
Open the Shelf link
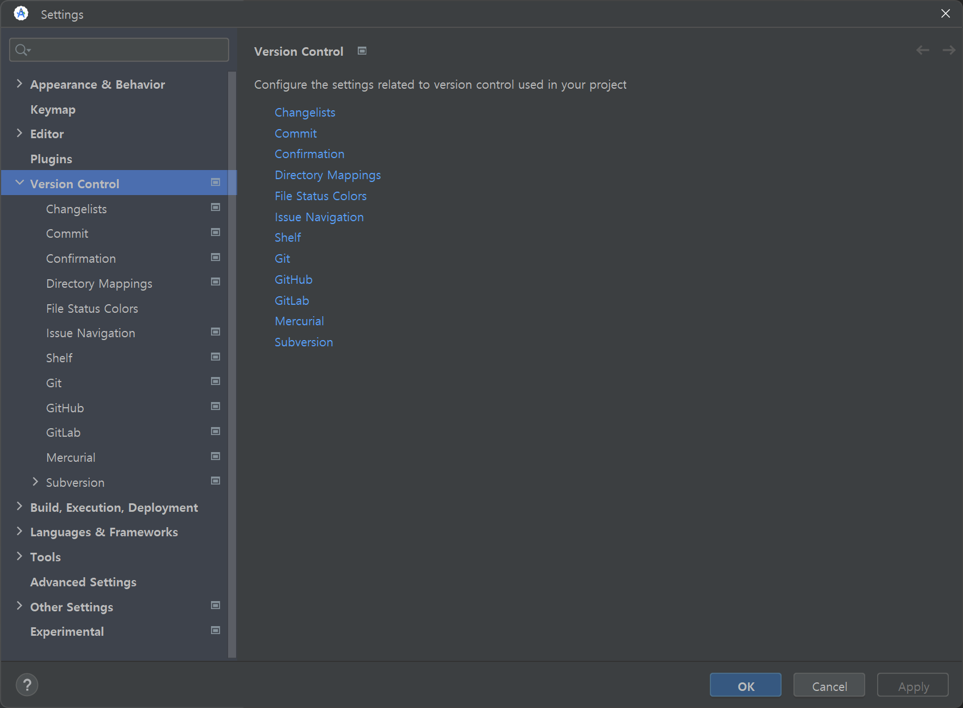coord(288,238)
